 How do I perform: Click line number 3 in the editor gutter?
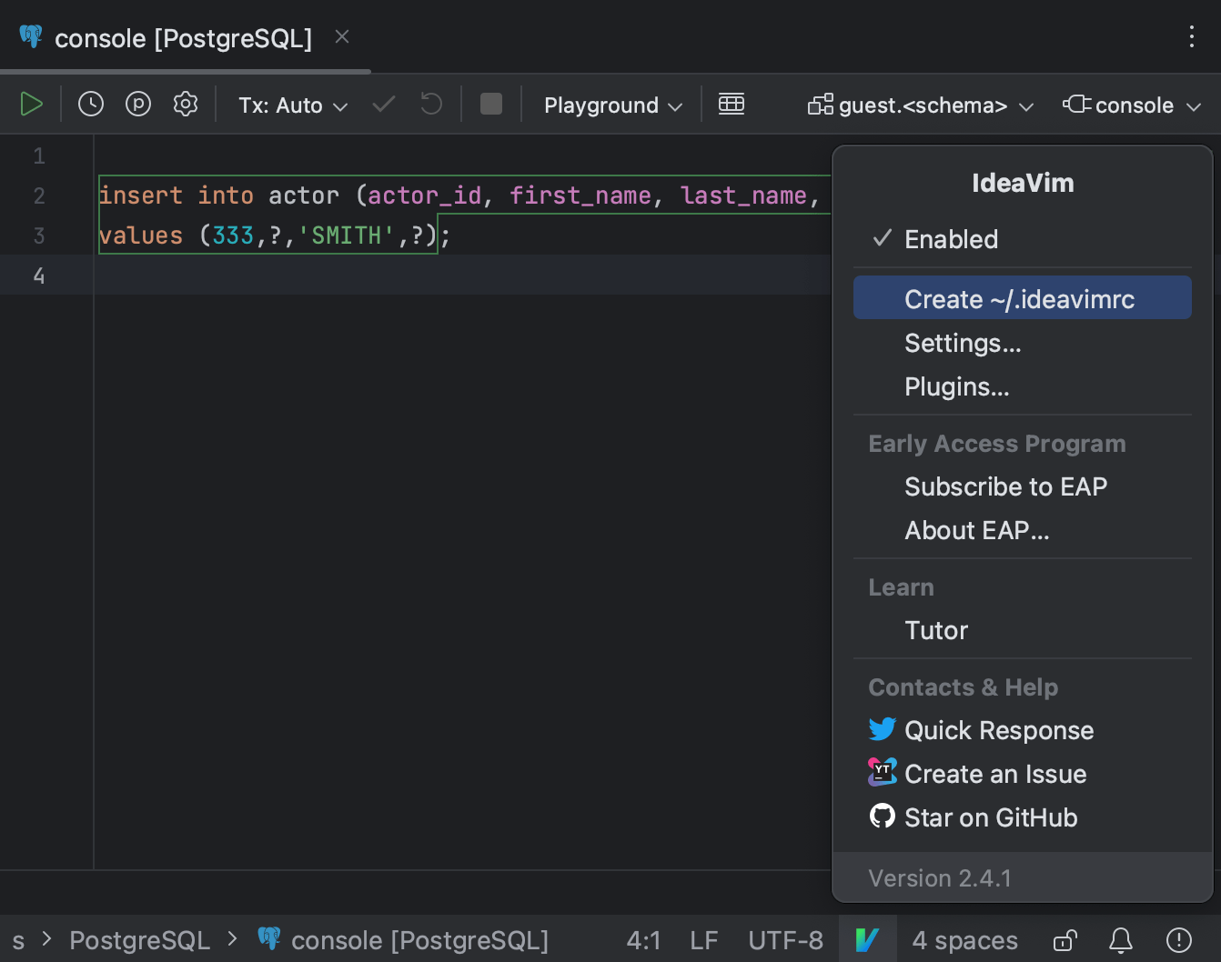(38, 235)
